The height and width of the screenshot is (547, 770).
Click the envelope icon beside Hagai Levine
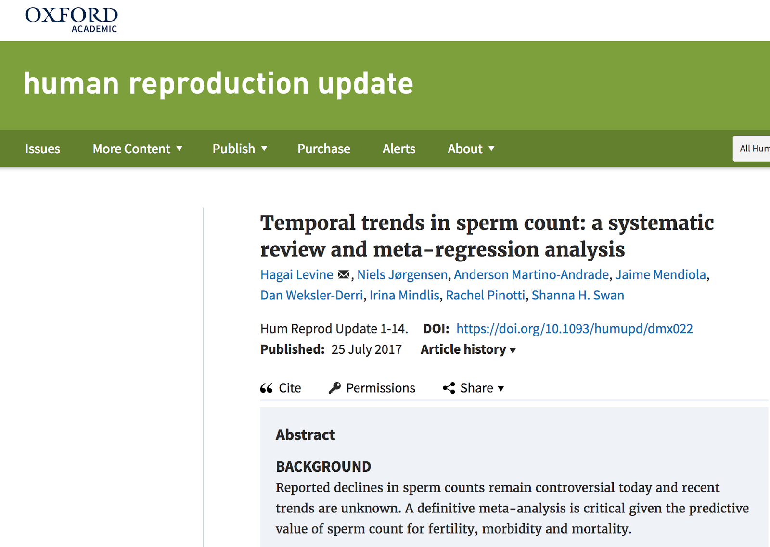click(344, 274)
